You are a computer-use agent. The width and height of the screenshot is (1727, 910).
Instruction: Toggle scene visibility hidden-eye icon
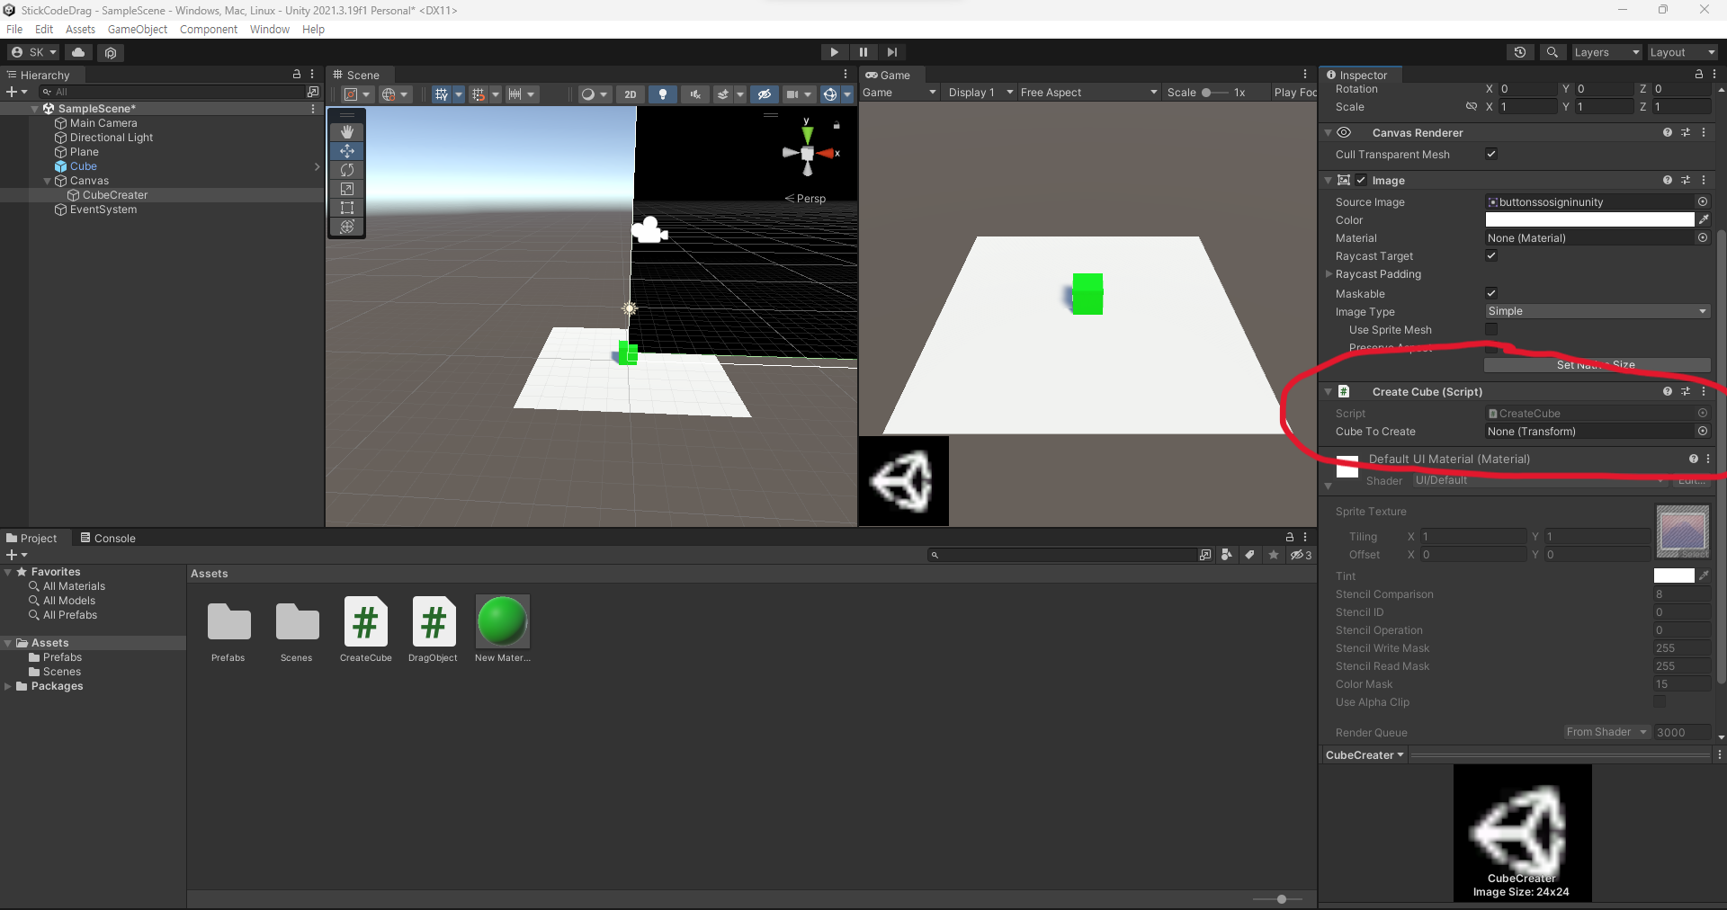[x=764, y=94]
